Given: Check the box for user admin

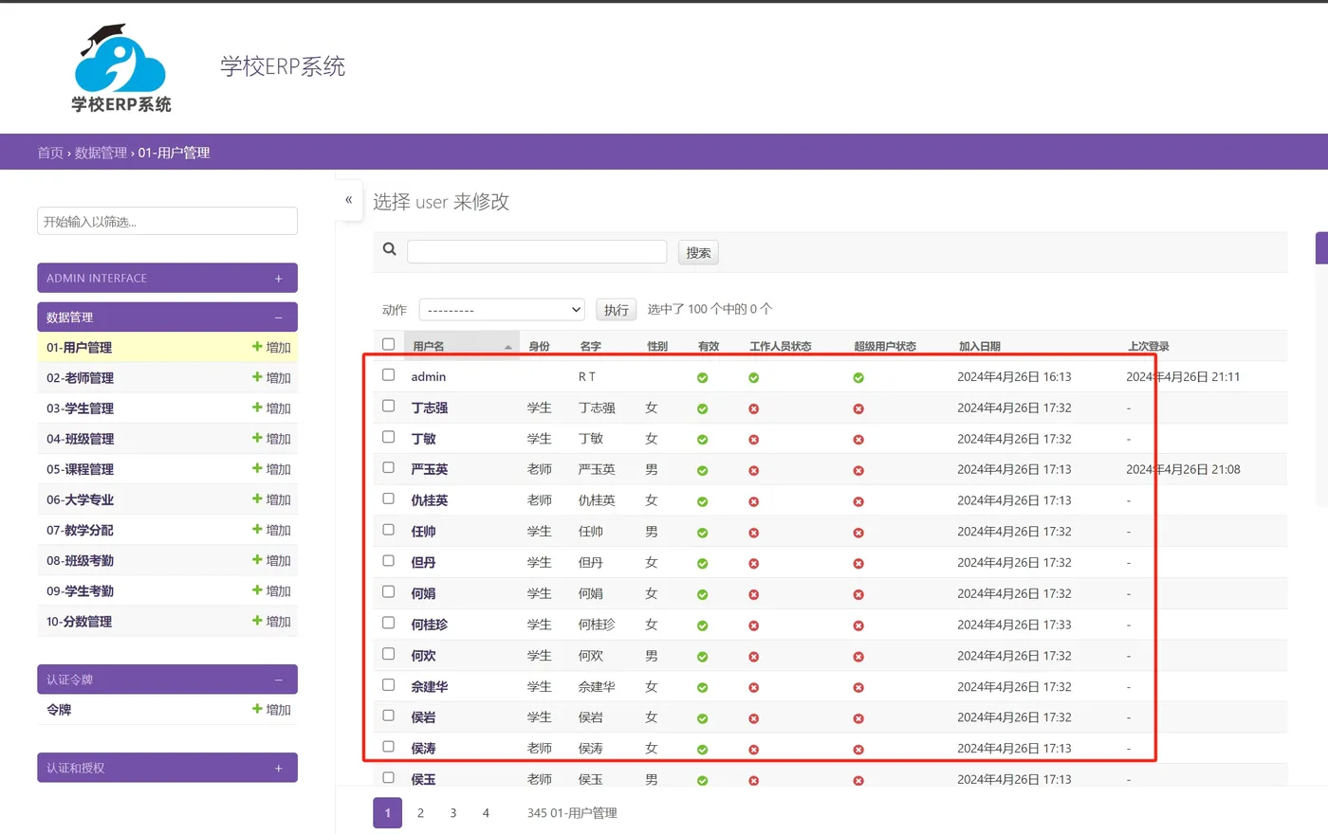Looking at the screenshot, I should [388, 374].
